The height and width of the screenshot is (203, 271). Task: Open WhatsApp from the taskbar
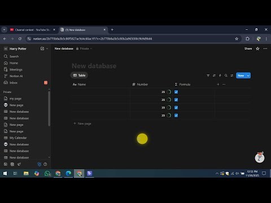pos(47,174)
